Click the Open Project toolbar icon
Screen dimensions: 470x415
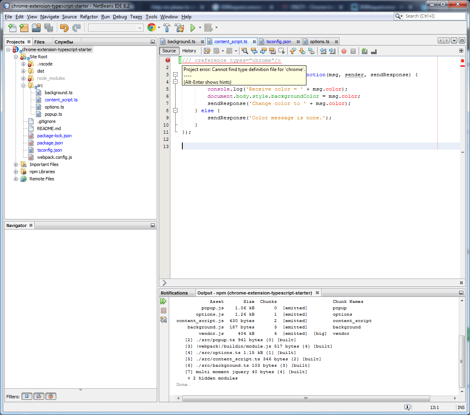pyautogui.click(x=36, y=28)
